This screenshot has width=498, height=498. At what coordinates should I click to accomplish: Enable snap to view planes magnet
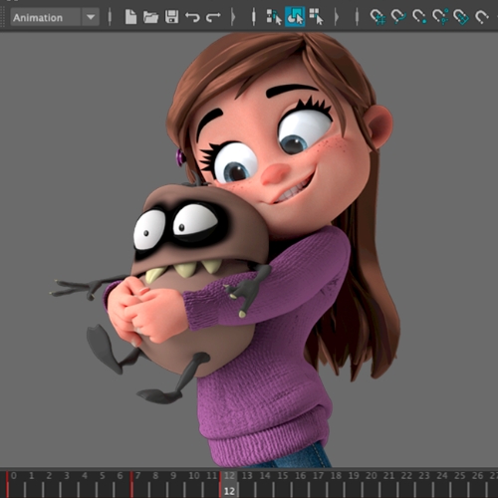[461, 17]
